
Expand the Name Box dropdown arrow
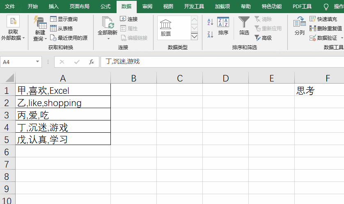(x=37, y=62)
